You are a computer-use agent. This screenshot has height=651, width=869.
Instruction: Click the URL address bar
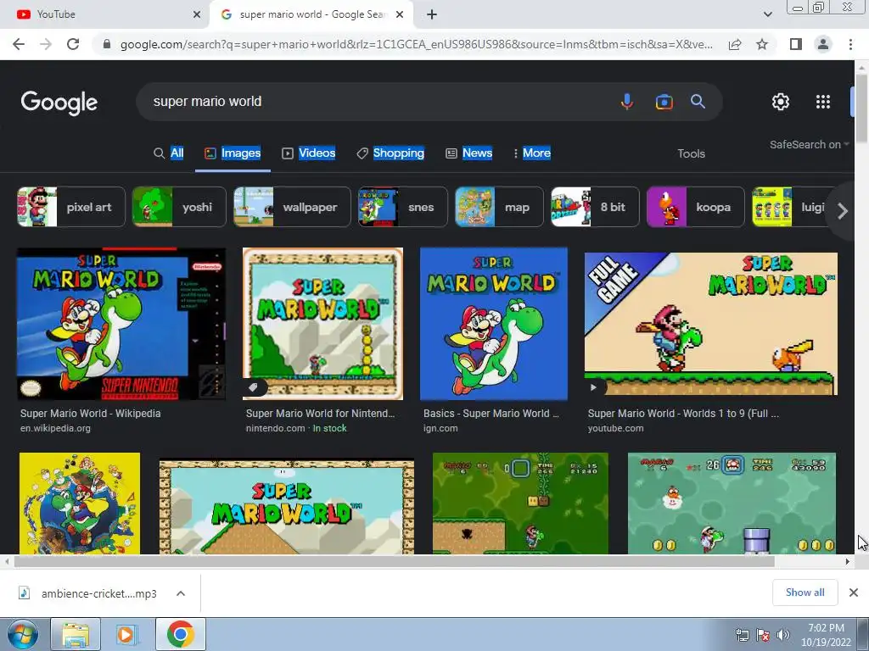point(416,44)
